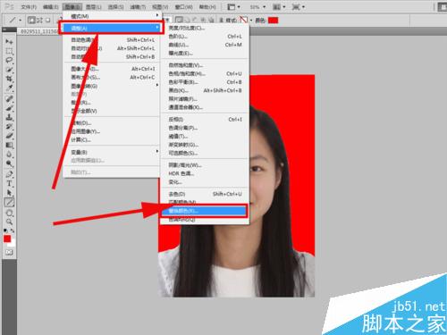Choose 去色 with shortcut Shift+Ctrl+U

tap(205, 194)
